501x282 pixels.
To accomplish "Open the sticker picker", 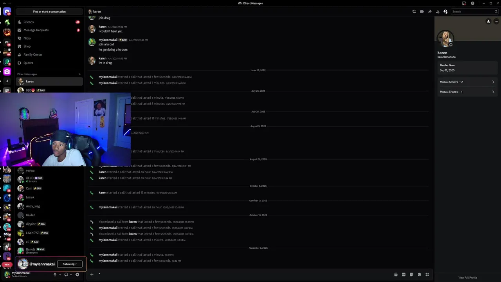I will point(411,275).
